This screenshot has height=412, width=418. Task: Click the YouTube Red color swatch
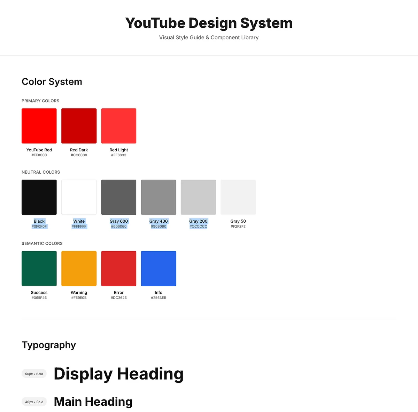[x=39, y=126]
